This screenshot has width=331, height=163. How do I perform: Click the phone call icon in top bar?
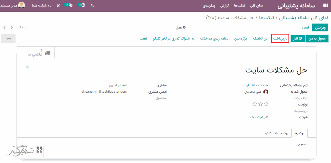tap(92, 5)
